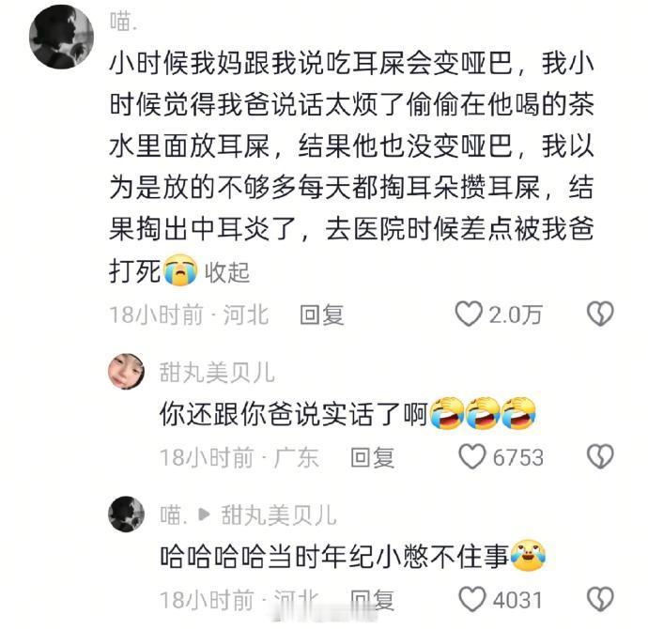This screenshot has height=629, width=648.
Task: Like the reply with 4031 likes
Action: [x=471, y=599]
